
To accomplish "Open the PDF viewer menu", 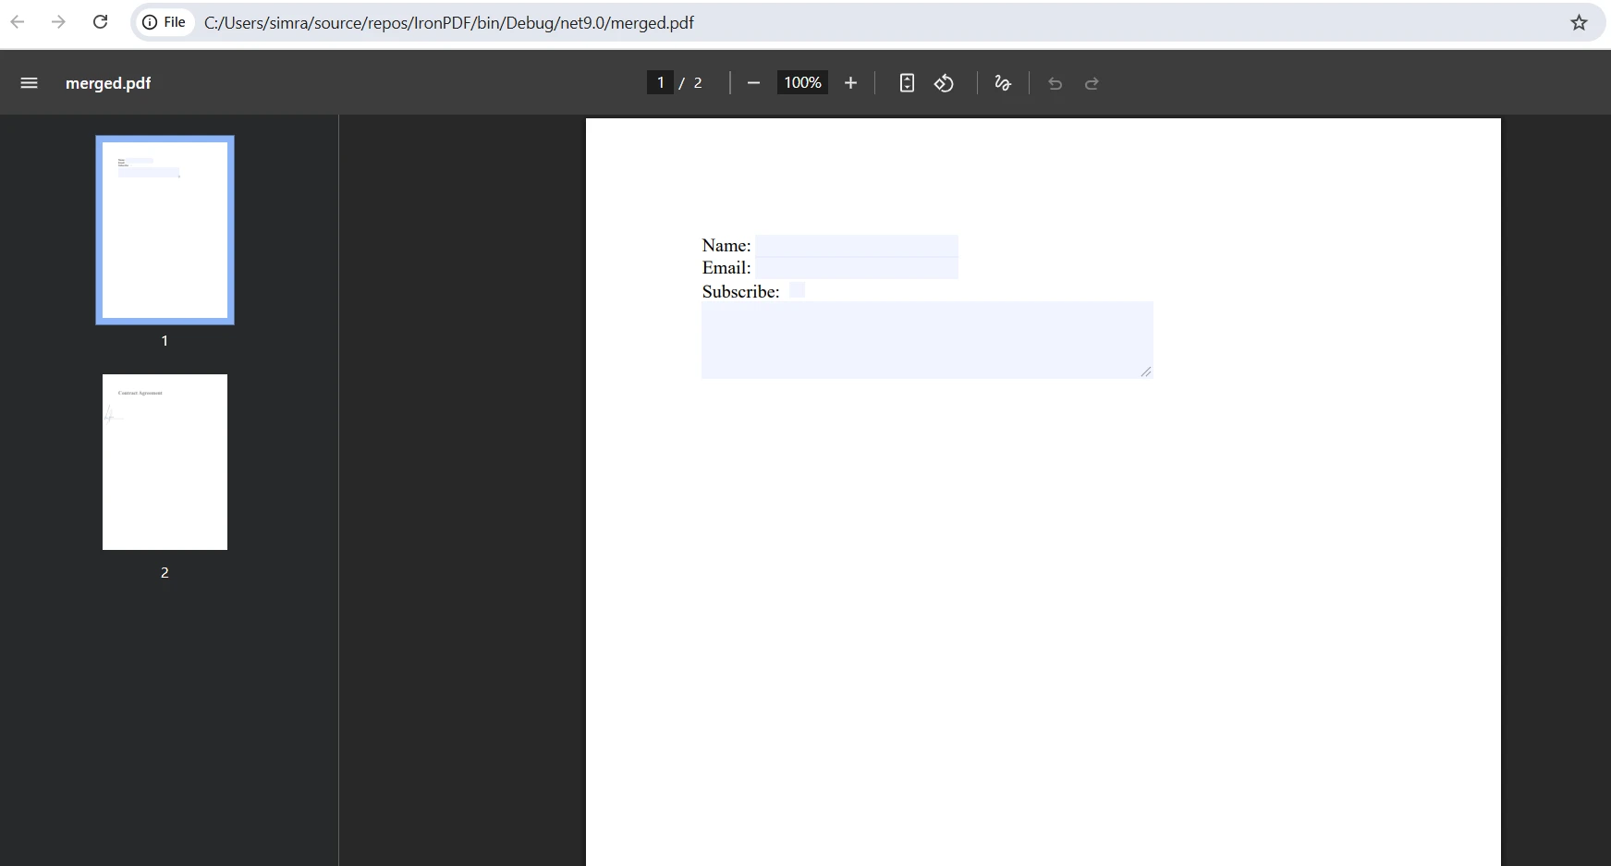I will click(x=29, y=82).
